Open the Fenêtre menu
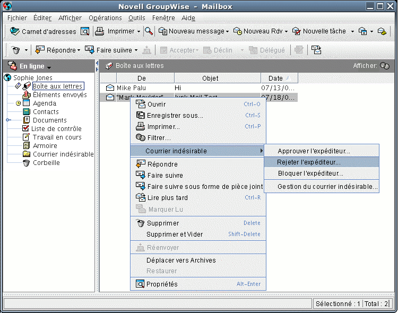 point(163,18)
